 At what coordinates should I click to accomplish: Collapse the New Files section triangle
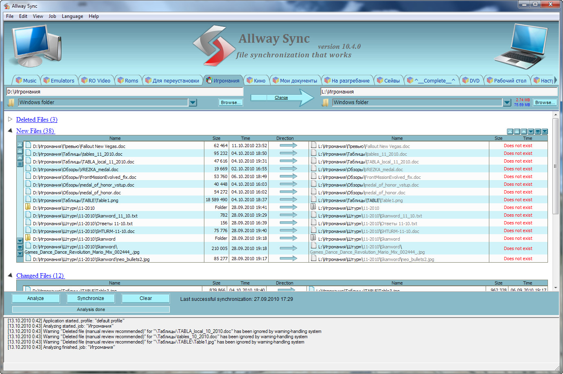click(x=10, y=130)
